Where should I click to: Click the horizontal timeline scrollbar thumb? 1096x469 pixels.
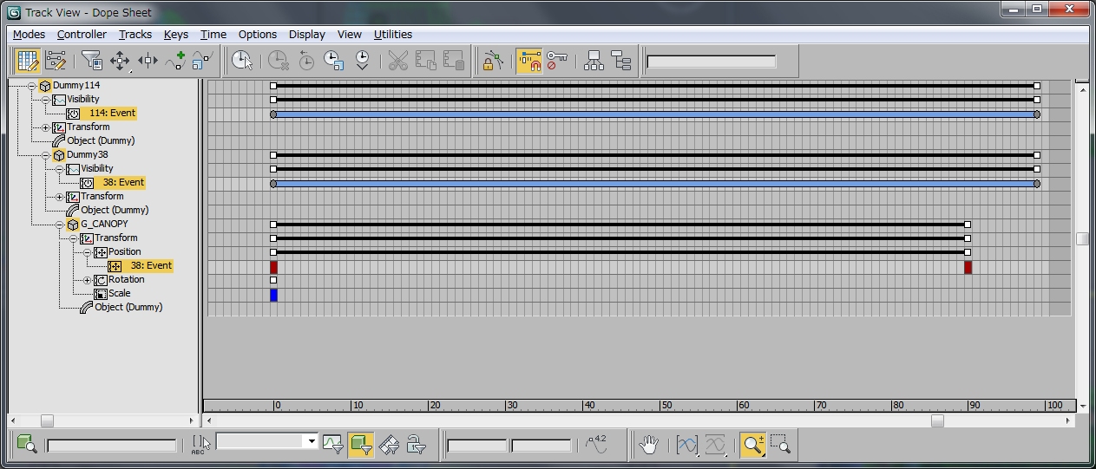coord(937,420)
